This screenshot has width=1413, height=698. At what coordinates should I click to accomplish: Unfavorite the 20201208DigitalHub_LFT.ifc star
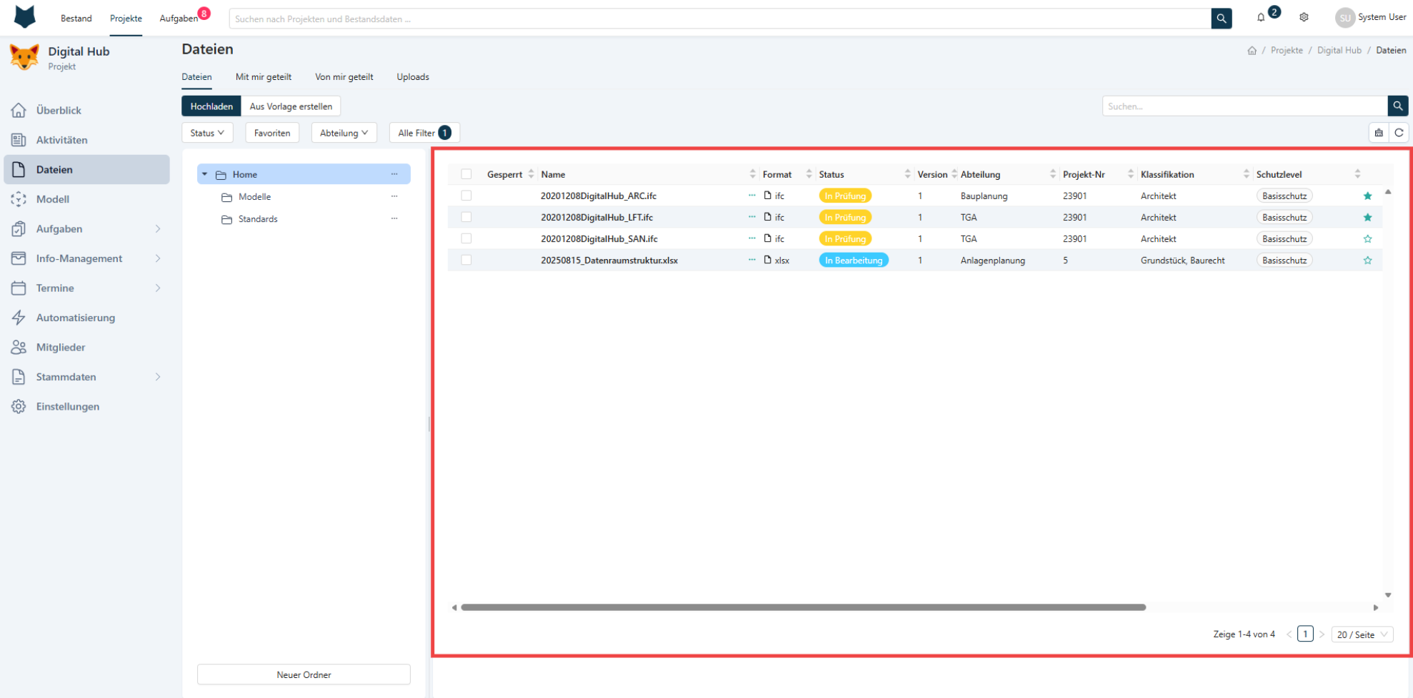coord(1367,218)
